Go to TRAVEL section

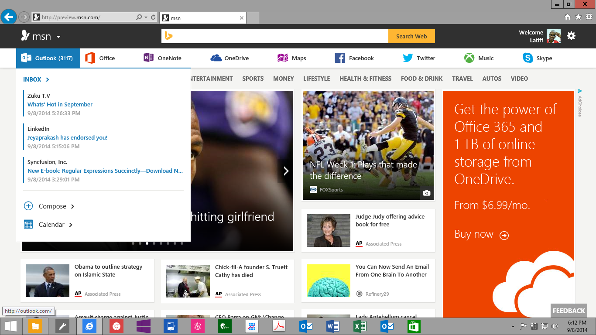coord(462,79)
